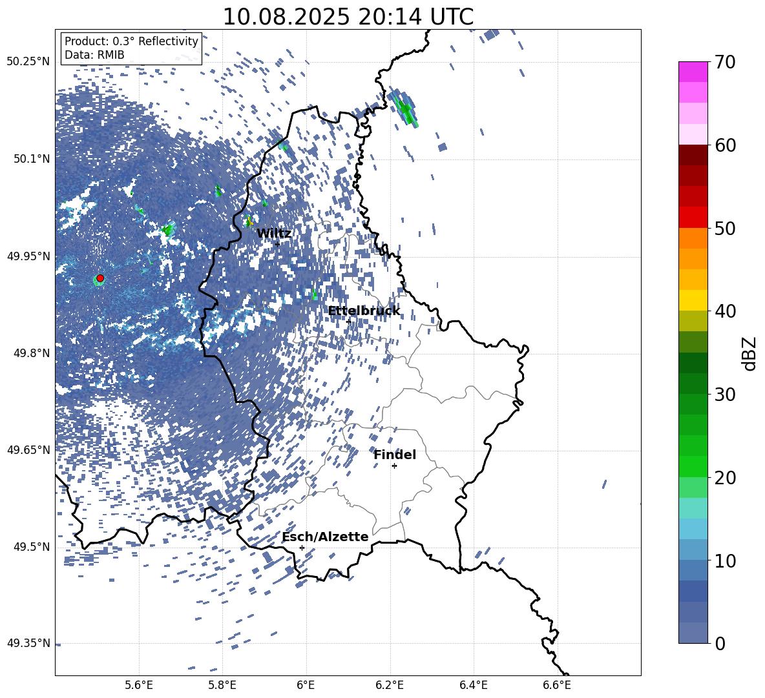Click the dBZ colorbar label
This screenshot has width=765, height=698.
pos(750,353)
